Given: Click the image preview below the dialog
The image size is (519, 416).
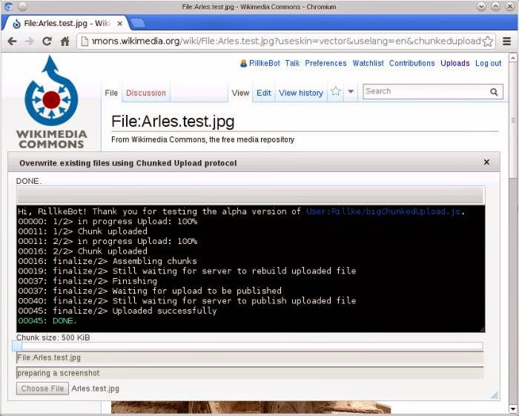Looking at the screenshot, I should tap(251, 407).
